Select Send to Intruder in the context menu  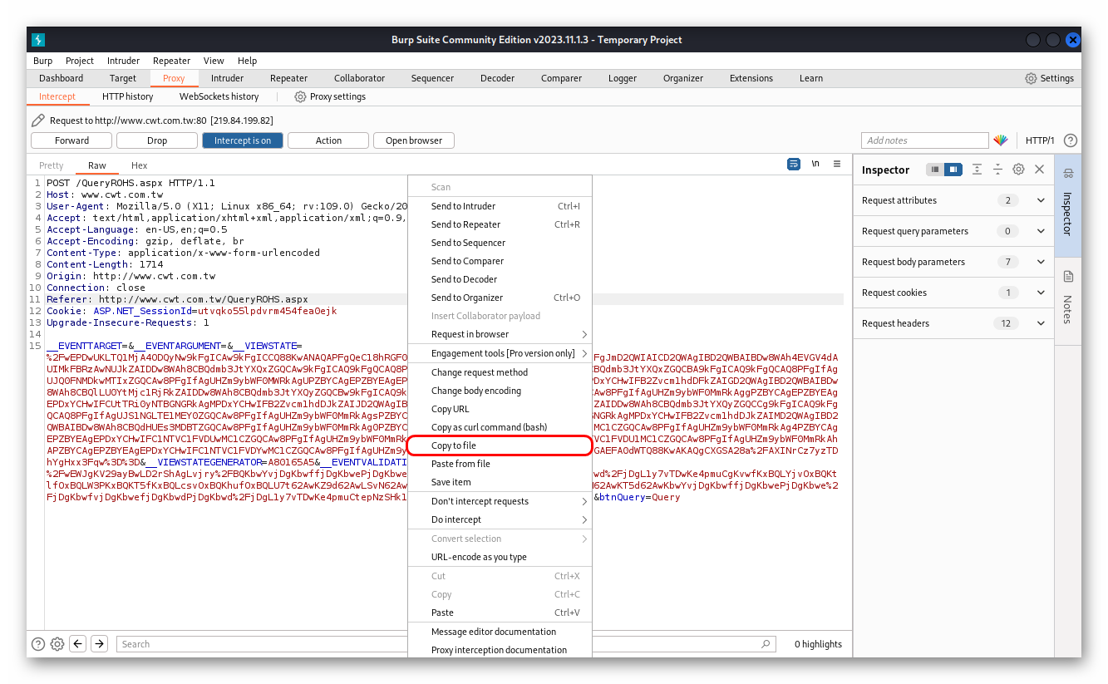pos(500,206)
